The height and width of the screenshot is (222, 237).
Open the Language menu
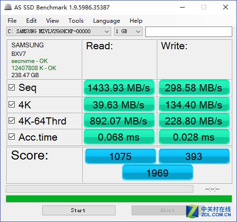click(106, 21)
